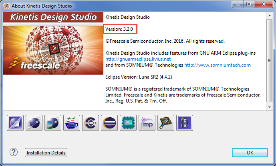Click the teal microchip feature icon
Screen dimensions: 276x166
128,123
